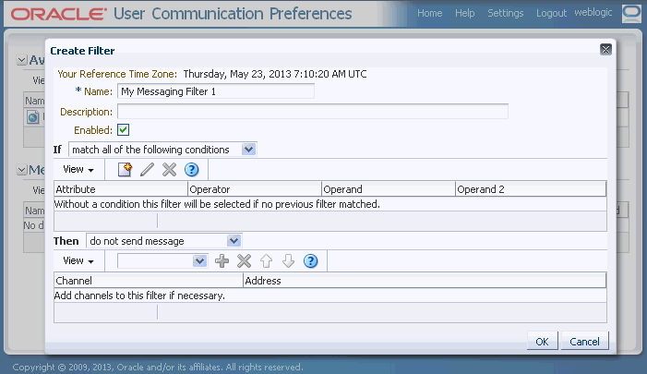This screenshot has width=647, height=374.
Task: Open the channels help question-mark icon
Action: [x=311, y=261]
